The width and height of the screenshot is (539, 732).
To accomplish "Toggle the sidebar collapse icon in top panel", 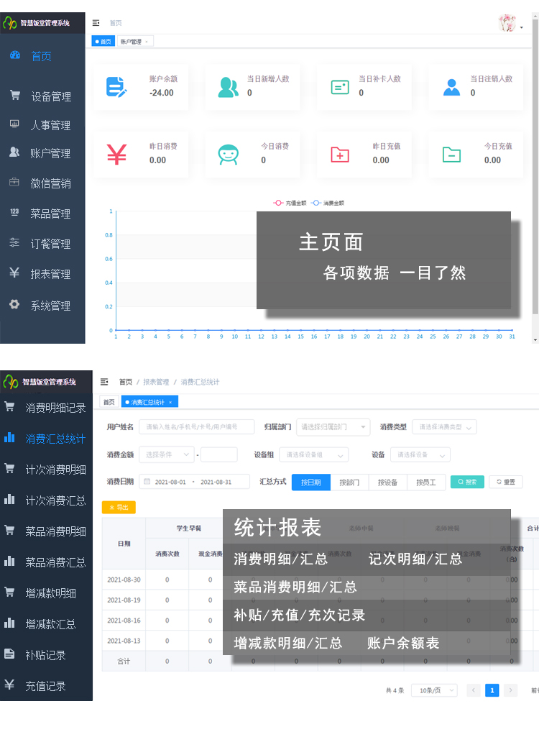I will pos(96,23).
